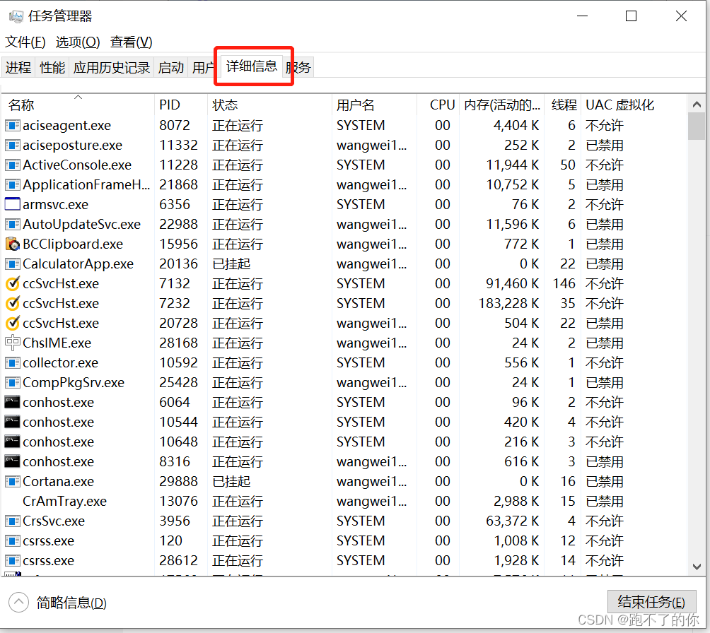This screenshot has width=710, height=633.
Task: Select the CrAmTray.exe process row
Action: (x=344, y=502)
